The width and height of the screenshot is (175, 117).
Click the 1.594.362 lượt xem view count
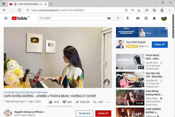[14, 101]
